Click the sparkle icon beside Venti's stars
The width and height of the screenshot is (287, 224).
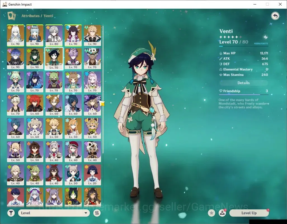(265, 37)
